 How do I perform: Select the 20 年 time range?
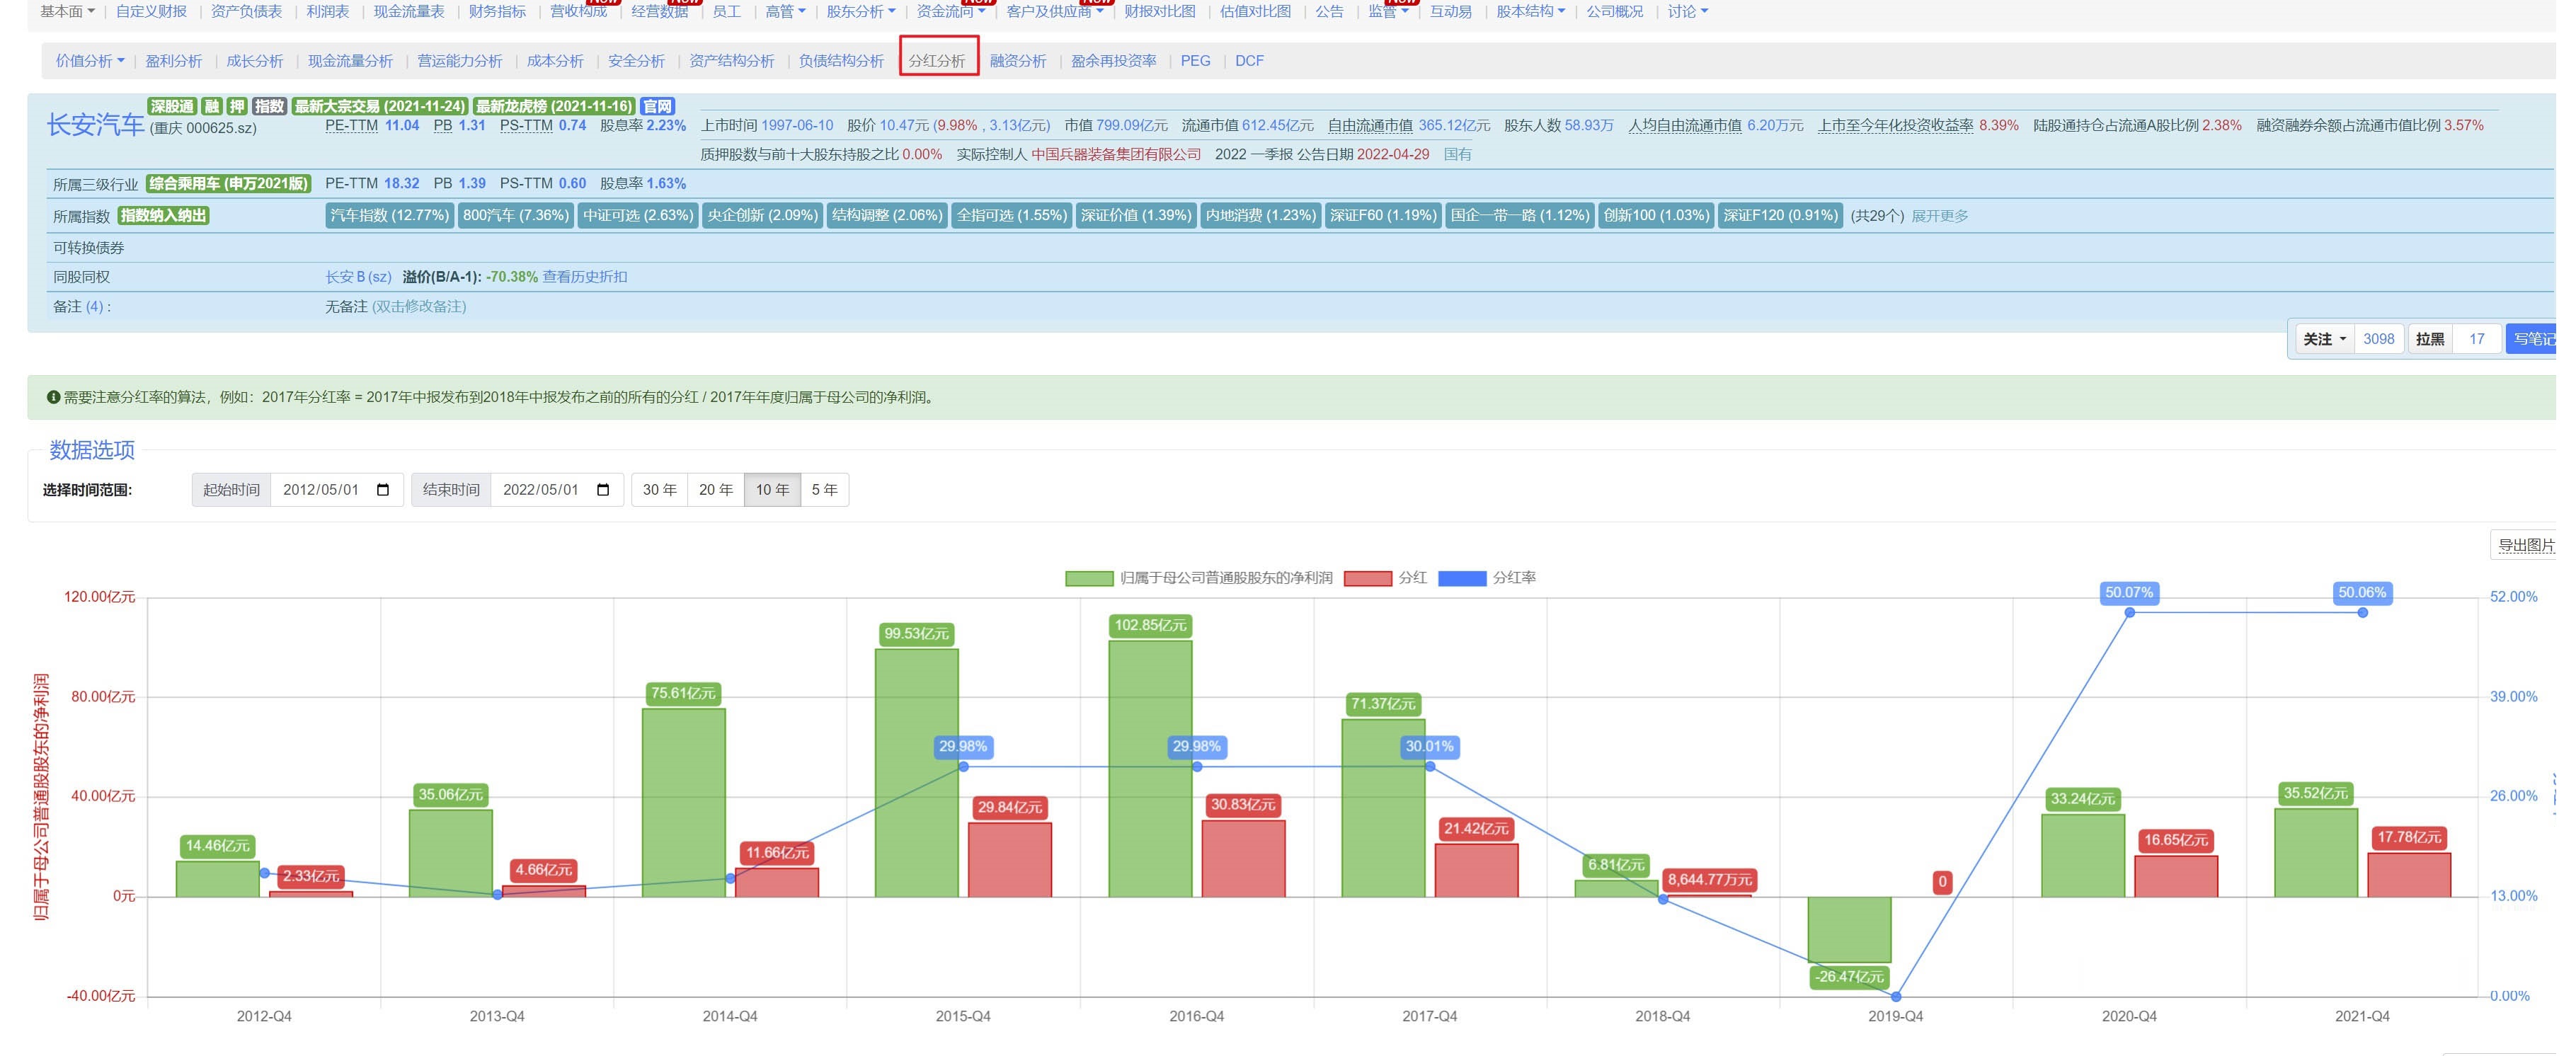point(715,490)
